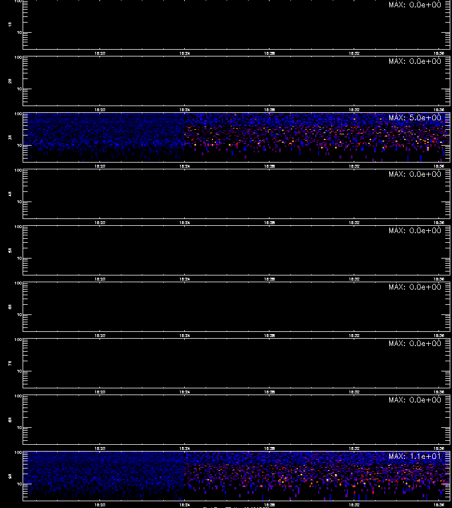Click the MAX: 0.0e+00 readout in panel 1R
Screen dimensions: 452x508
coord(415,5)
